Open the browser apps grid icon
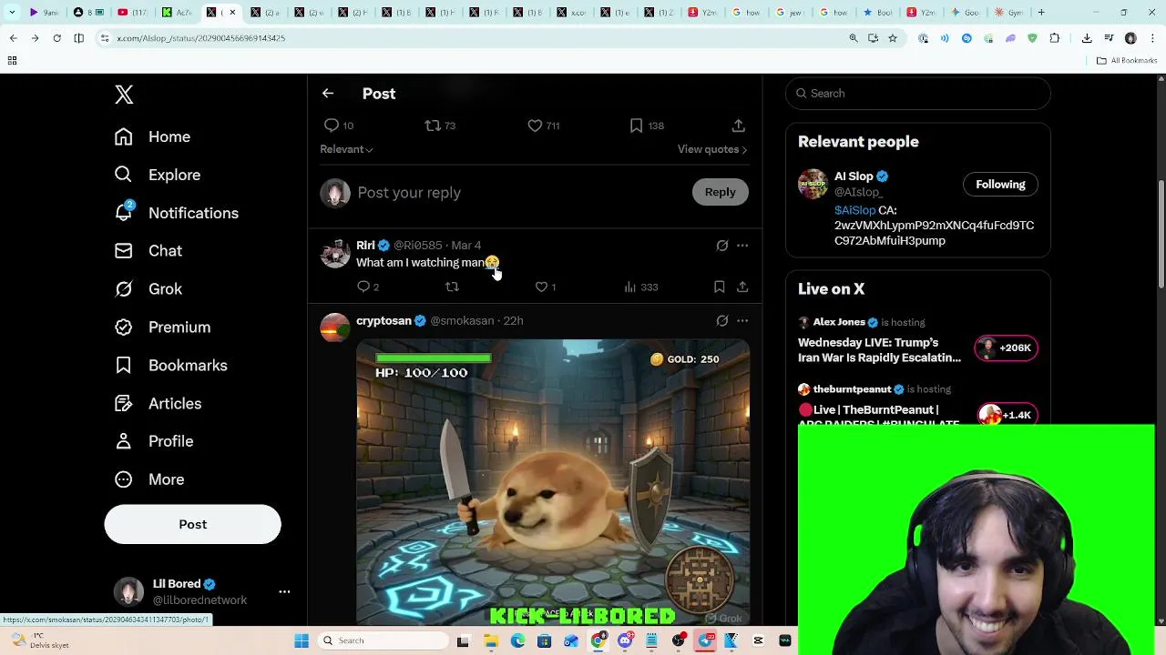Viewport: 1166px width, 655px height. (12, 61)
